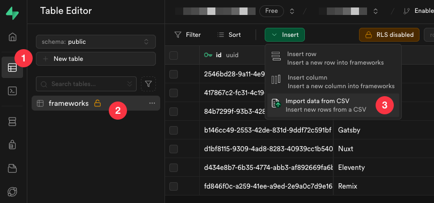Expand the organization switcher next to Free
The height and width of the screenshot is (203, 434).
point(291,11)
